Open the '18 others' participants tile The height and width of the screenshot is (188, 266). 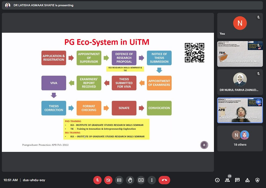click(240, 138)
